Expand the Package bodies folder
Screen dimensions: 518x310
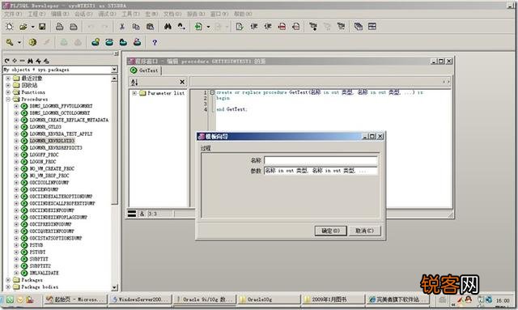click(x=8, y=287)
